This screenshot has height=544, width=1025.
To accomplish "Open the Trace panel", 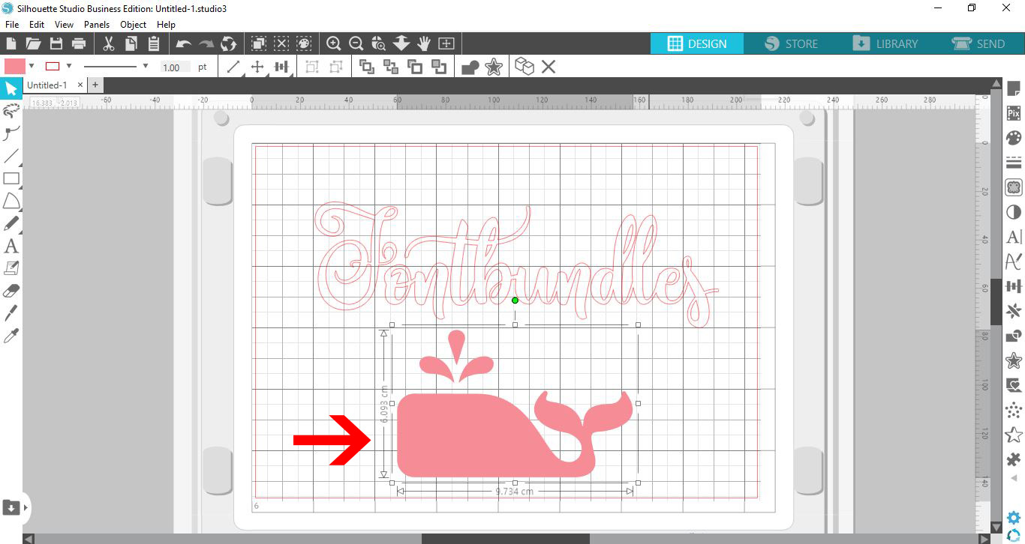I will coord(1014,187).
